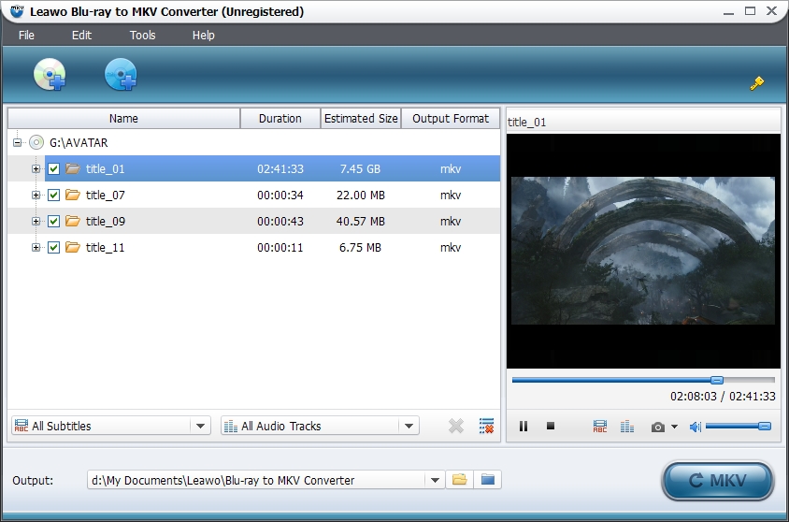Take a snapshot with camera icon
The image size is (789, 522).
point(658,427)
